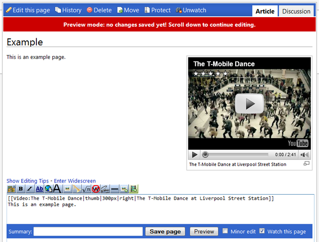Insert mathematical formula icon
319x242 pixels.
click(x=86, y=189)
